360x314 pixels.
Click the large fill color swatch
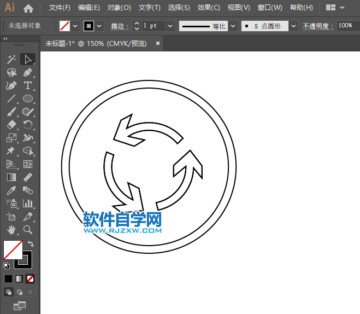click(13, 249)
